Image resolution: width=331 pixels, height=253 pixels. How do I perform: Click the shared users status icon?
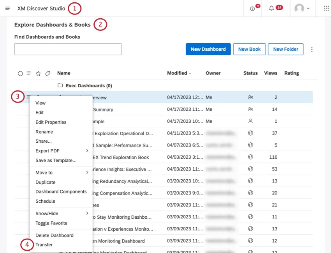pos(251,97)
